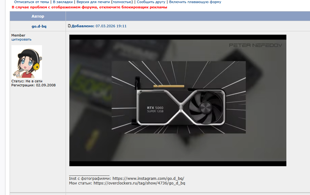Image resolution: width=310 pixels, height=195 pixels.
Task: Click 'Отписаться от темы' link
Action: tap(31, 2)
